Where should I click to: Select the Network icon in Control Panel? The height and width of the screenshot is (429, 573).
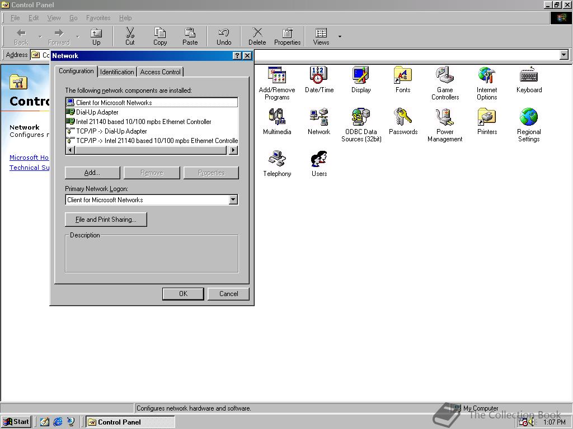click(318, 122)
